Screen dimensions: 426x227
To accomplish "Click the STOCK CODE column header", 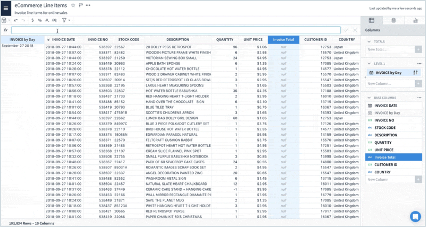I will (x=129, y=40).
